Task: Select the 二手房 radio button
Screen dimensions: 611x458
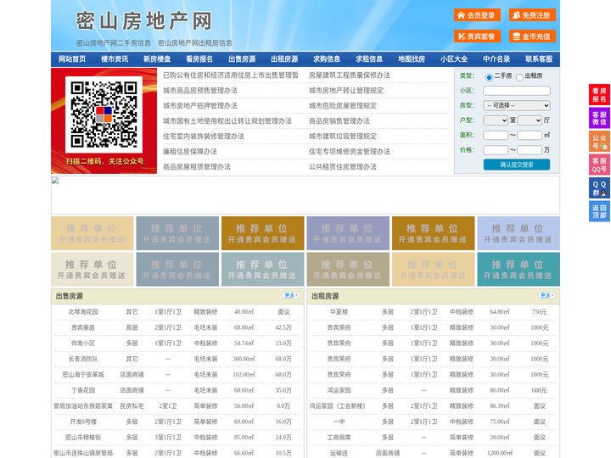Action: (x=489, y=77)
